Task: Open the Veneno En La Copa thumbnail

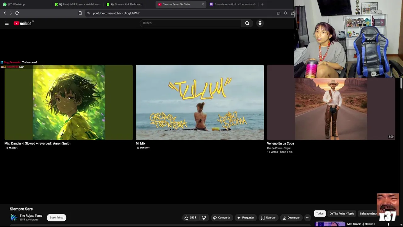Action: pyautogui.click(x=331, y=109)
